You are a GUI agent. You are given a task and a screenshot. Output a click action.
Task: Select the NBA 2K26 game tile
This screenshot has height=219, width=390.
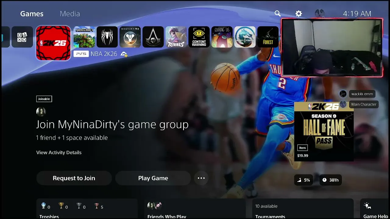(53, 43)
